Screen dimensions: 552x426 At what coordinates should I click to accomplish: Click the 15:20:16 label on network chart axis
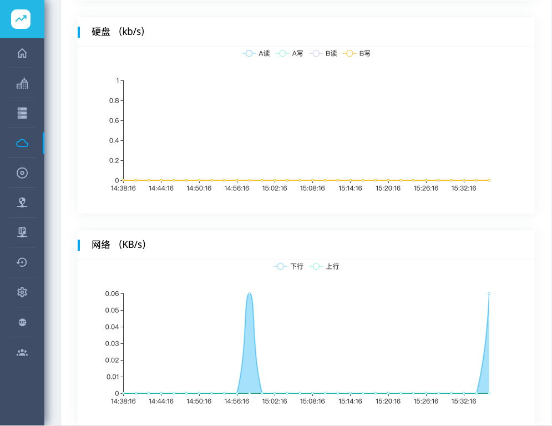(x=388, y=402)
